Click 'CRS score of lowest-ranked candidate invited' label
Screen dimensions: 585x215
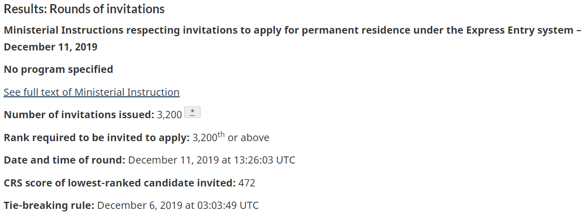(120, 183)
